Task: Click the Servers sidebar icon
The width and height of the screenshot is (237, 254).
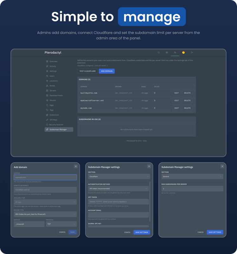Action: (47, 90)
